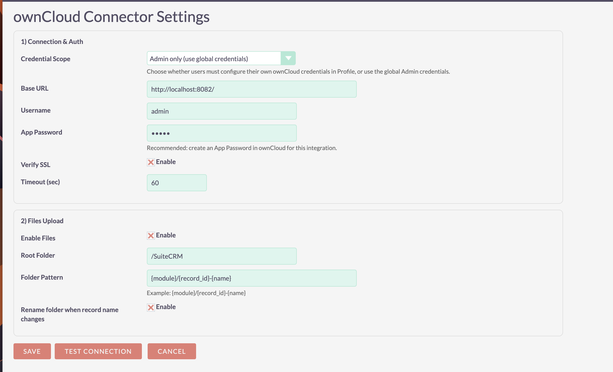
Task: Disable rename folder when record name changes
Action: coord(151,308)
